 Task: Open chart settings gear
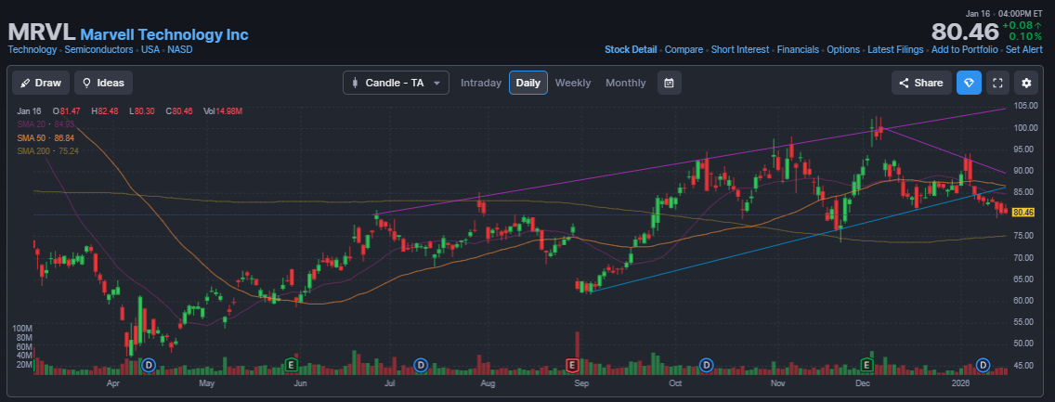coord(1026,83)
